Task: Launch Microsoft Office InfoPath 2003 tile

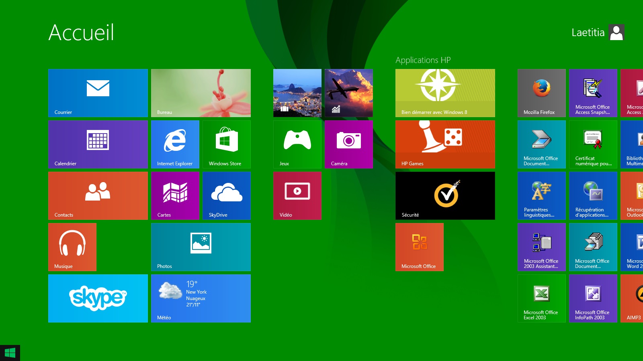Action: 593,298
